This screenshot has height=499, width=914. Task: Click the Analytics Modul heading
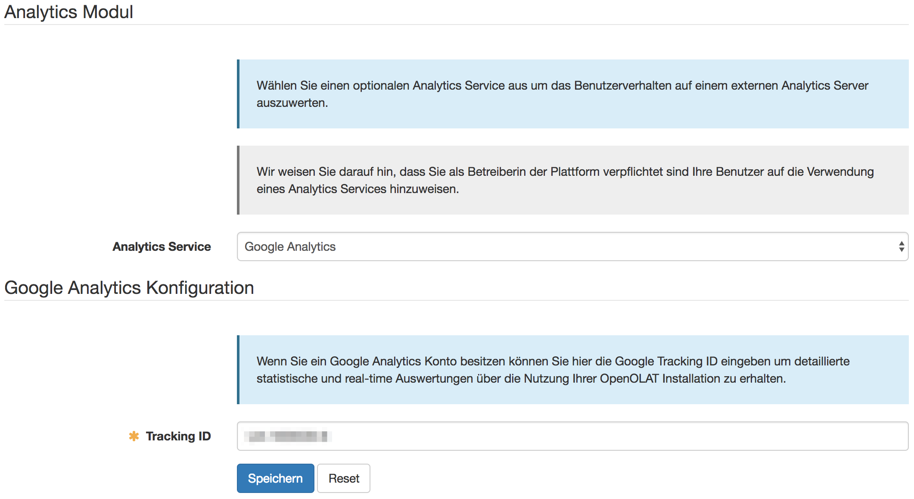68,12
